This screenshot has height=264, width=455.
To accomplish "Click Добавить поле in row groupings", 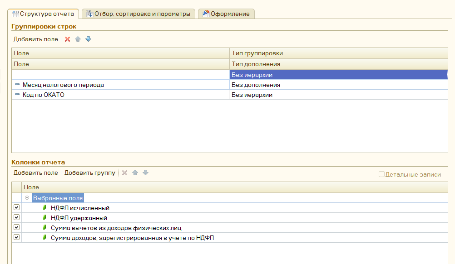I will [35, 39].
